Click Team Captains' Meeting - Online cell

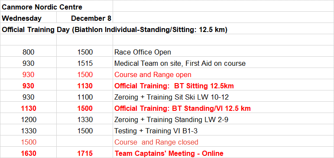[223, 153]
